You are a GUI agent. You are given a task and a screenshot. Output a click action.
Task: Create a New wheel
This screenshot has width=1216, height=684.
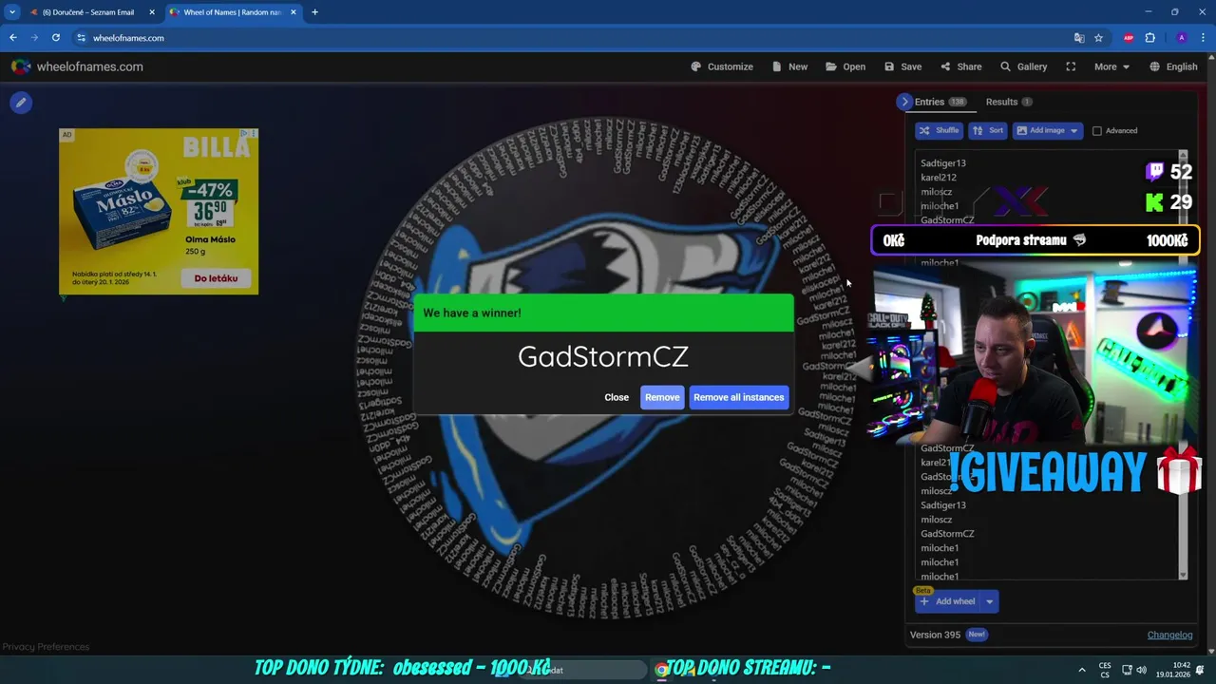[789, 66]
